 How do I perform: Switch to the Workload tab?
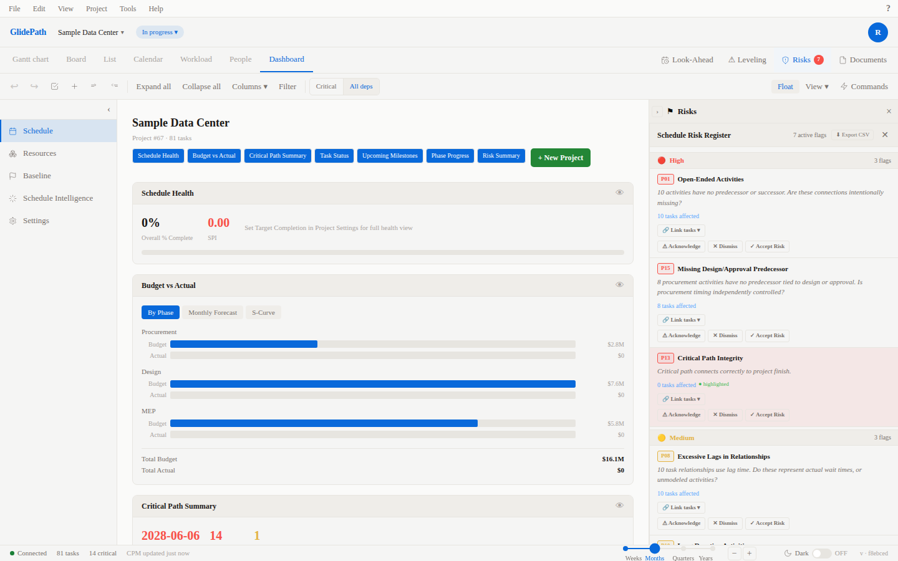(196, 59)
